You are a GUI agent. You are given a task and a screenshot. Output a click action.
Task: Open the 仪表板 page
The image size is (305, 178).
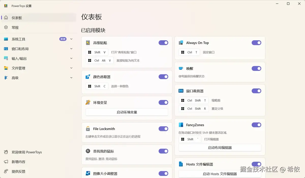tap(39, 18)
